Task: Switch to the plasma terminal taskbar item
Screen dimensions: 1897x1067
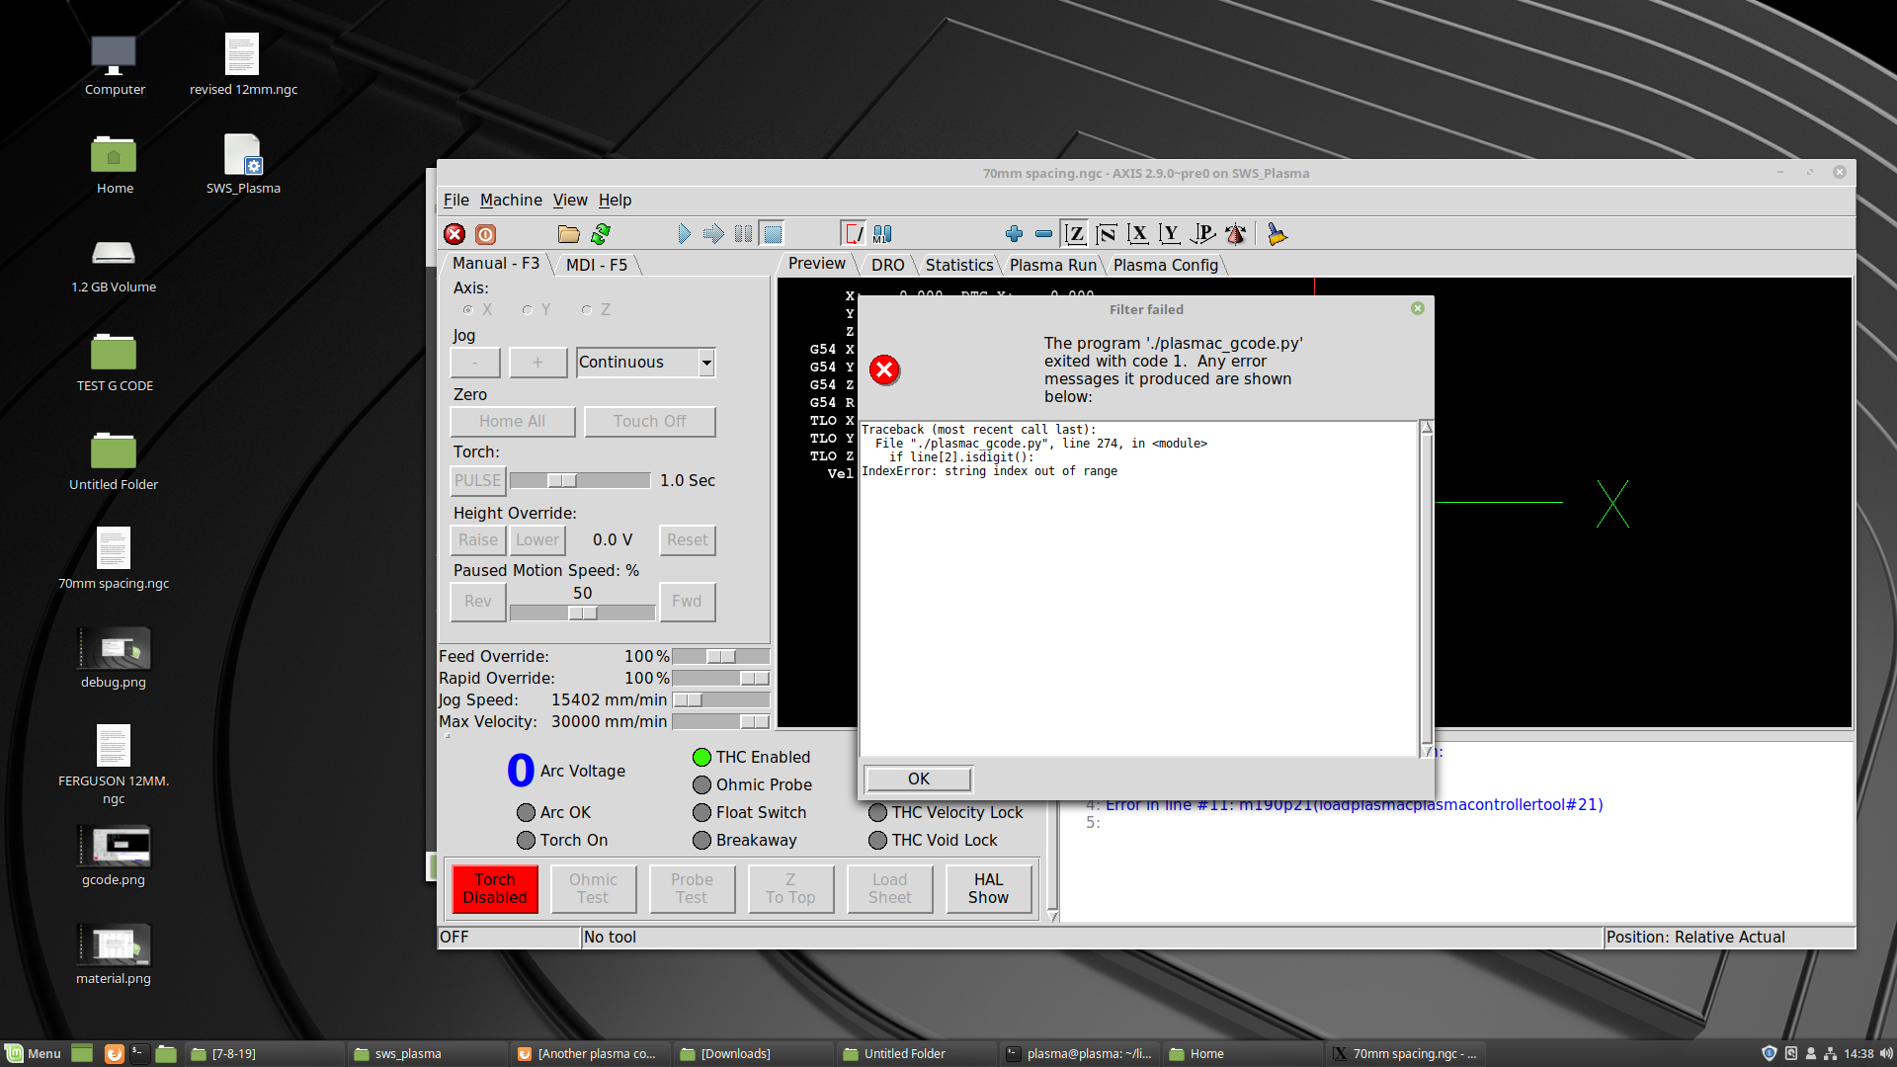Action: [x=1079, y=1053]
